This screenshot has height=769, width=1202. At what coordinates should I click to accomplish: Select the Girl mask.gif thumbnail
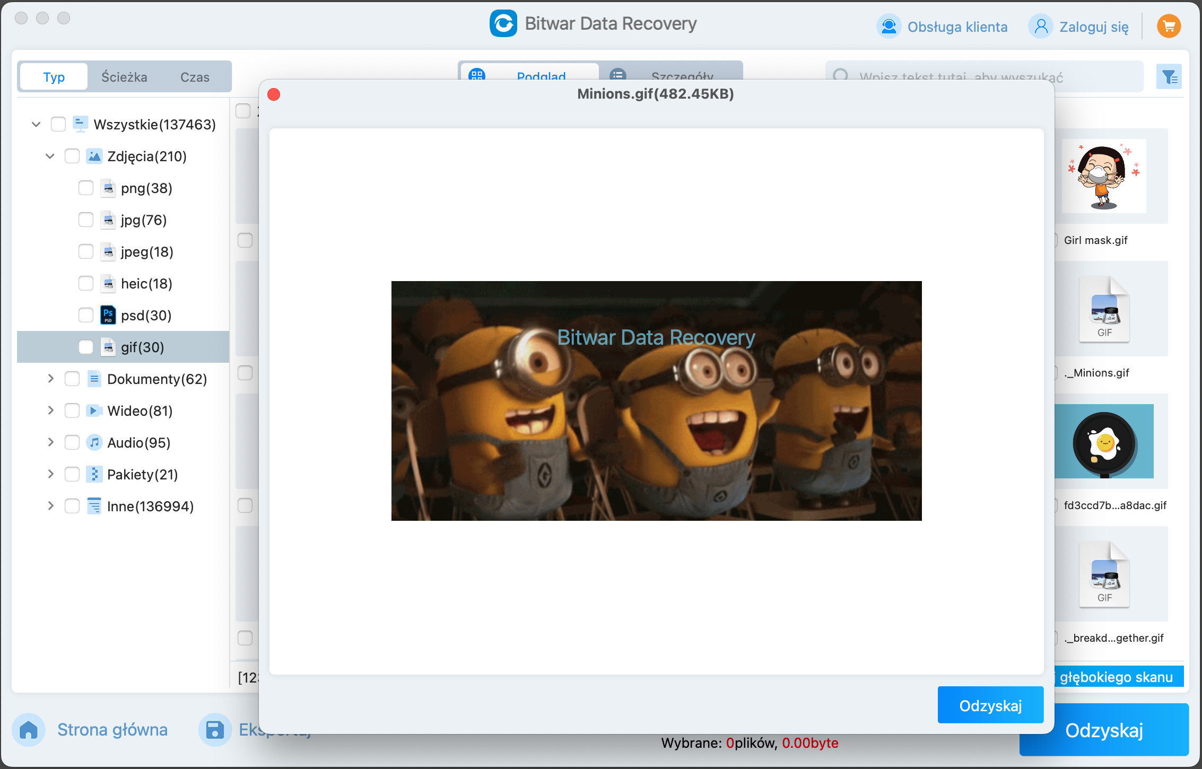[1103, 176]
